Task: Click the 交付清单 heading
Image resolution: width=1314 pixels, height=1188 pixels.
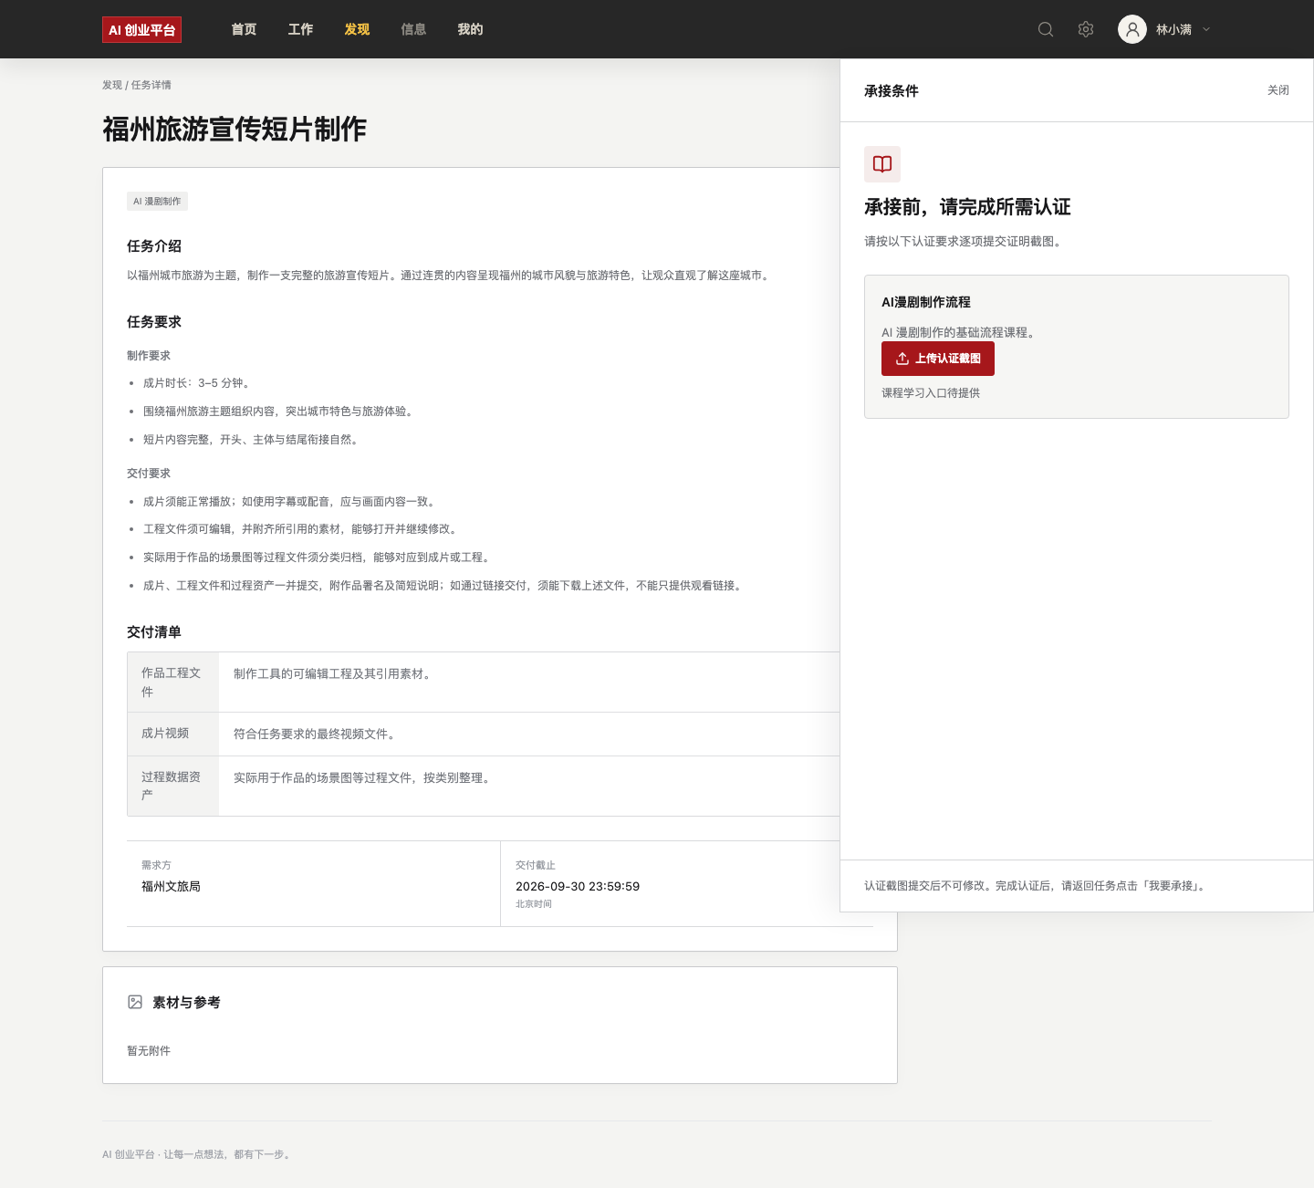Action: (154, 632)
